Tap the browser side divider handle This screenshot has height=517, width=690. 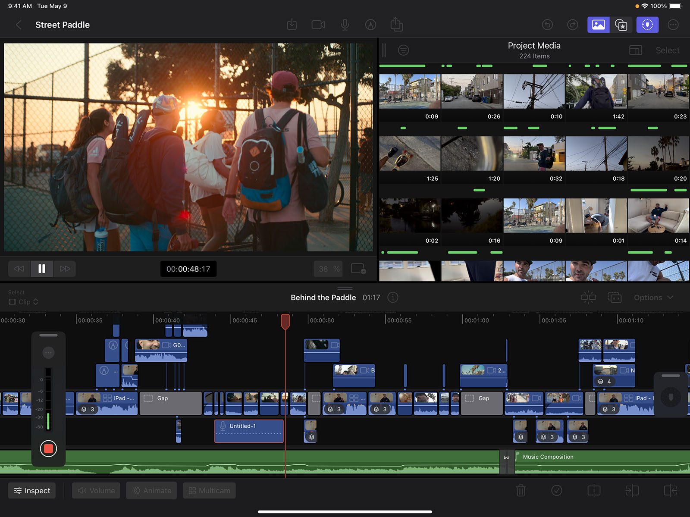[384, 50]
